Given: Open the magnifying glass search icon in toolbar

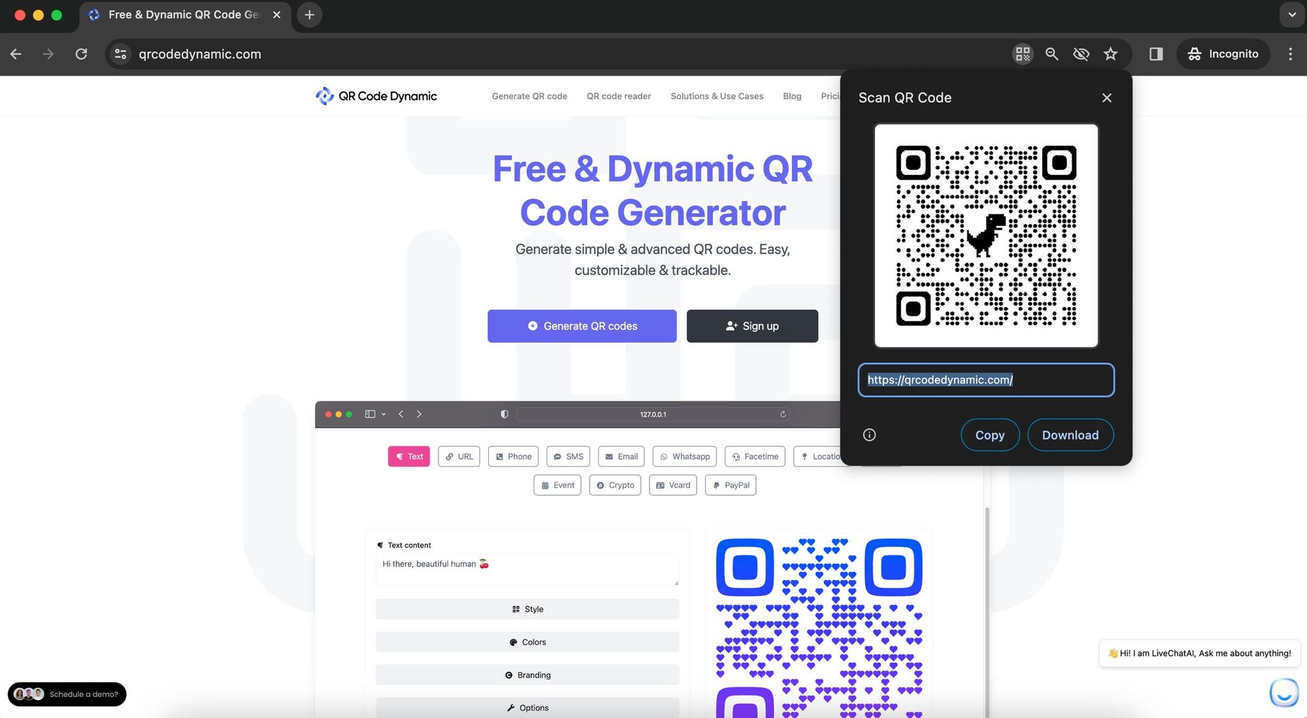Looking at the screenshot, I should [x=1052, y=54].
